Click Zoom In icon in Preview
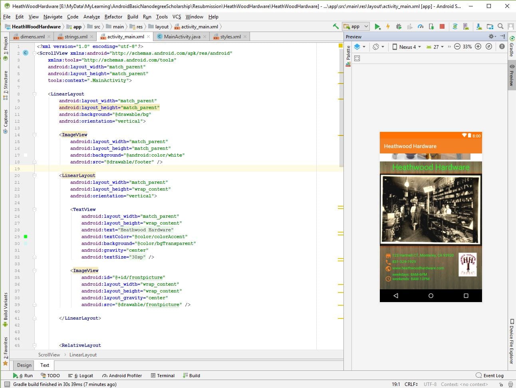Image resolution: width=516 pixels, height=388 pixels. [478, 46]
